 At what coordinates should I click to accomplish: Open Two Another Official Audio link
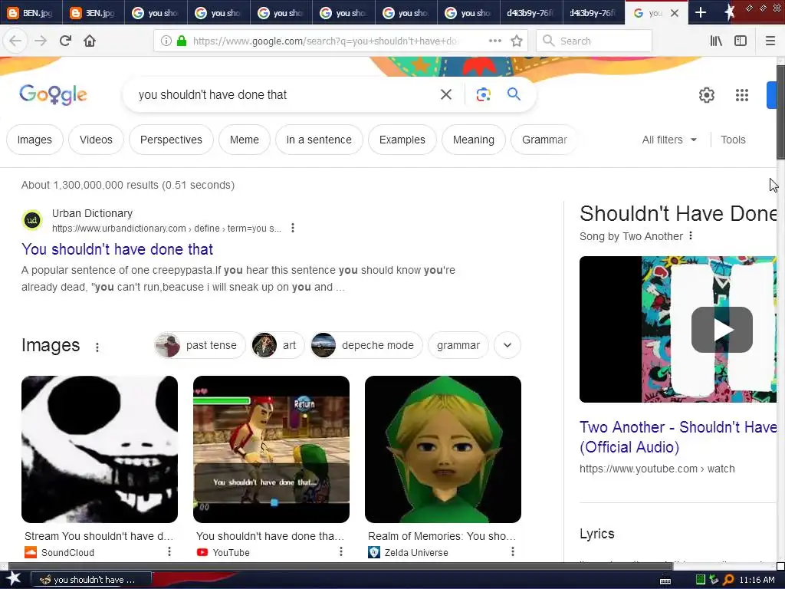[x=678, y=436]
